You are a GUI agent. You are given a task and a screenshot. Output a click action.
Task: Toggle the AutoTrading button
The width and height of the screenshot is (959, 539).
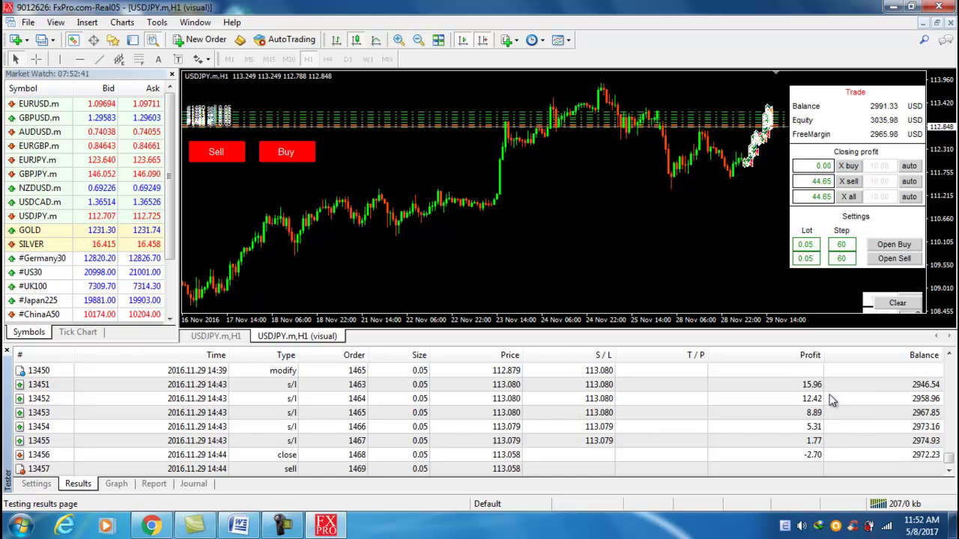(x=285, y=40)
